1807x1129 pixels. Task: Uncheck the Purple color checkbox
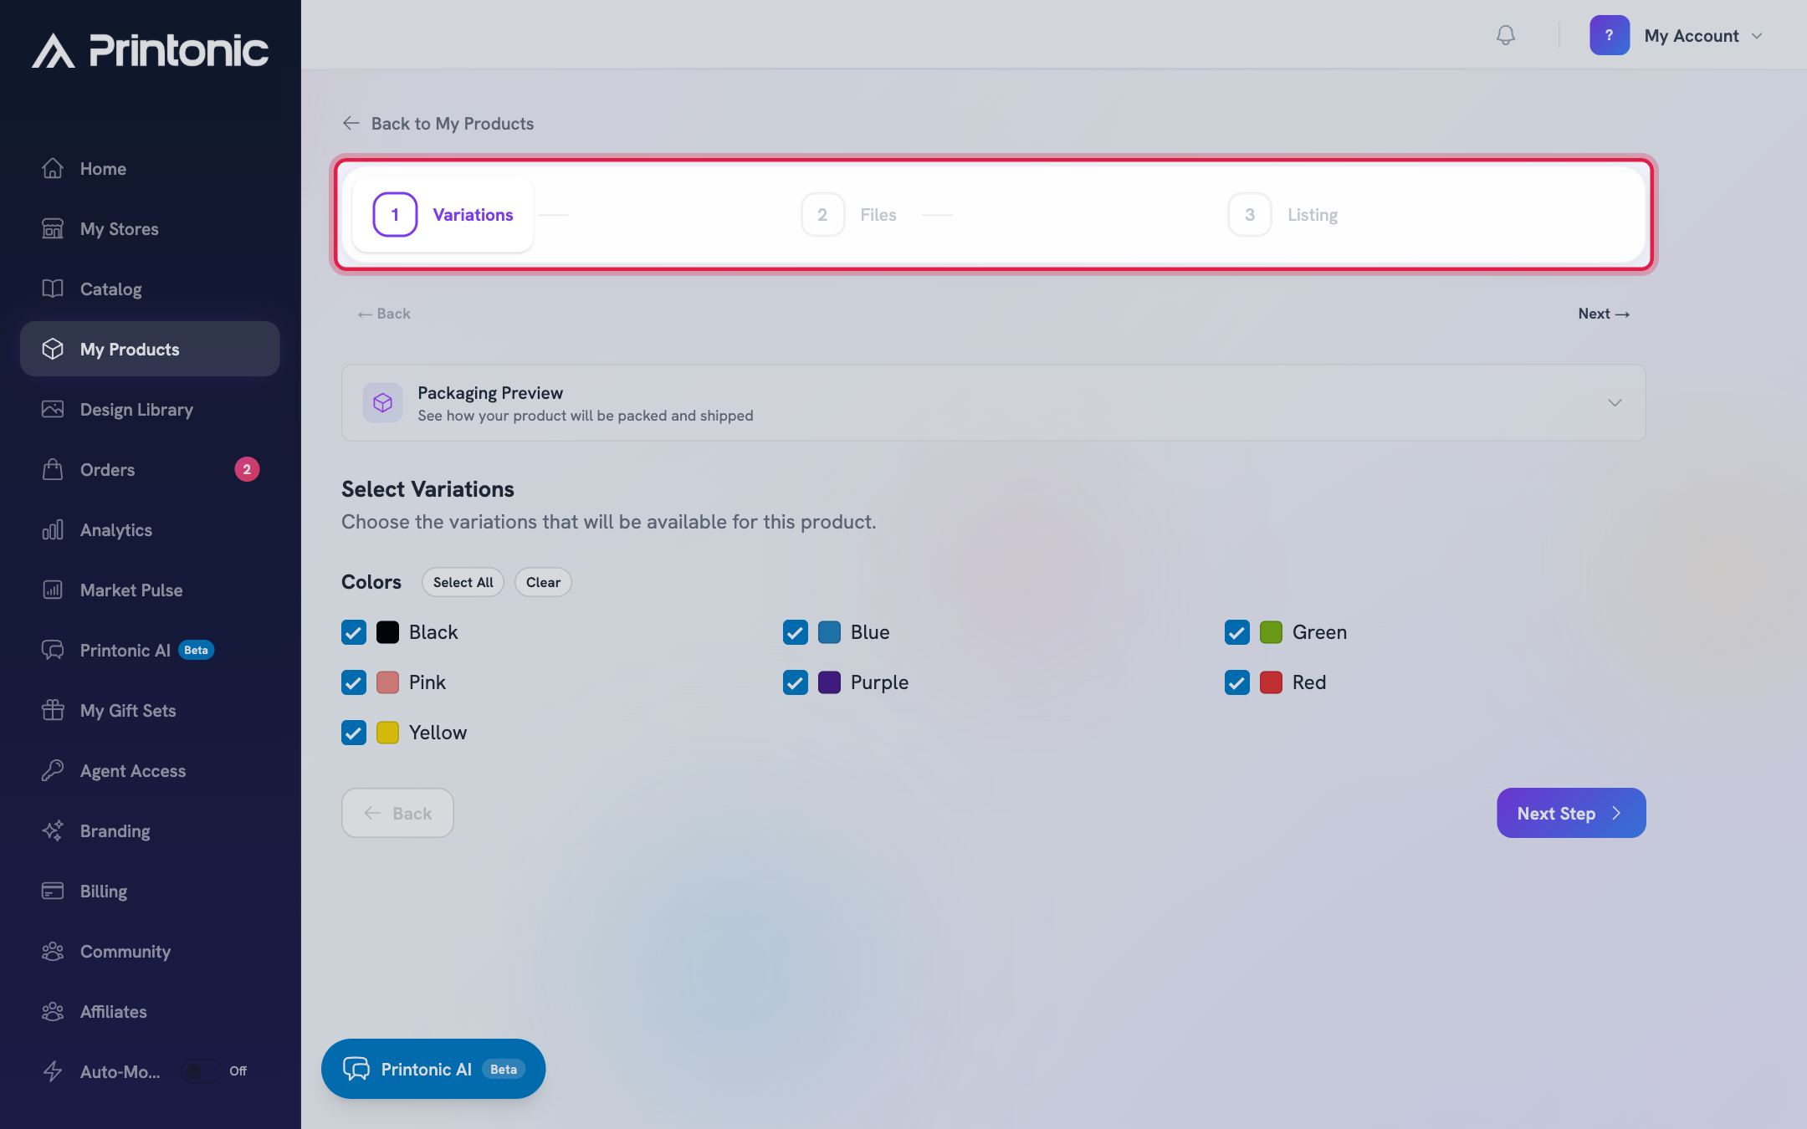click(x=796, y=682)
